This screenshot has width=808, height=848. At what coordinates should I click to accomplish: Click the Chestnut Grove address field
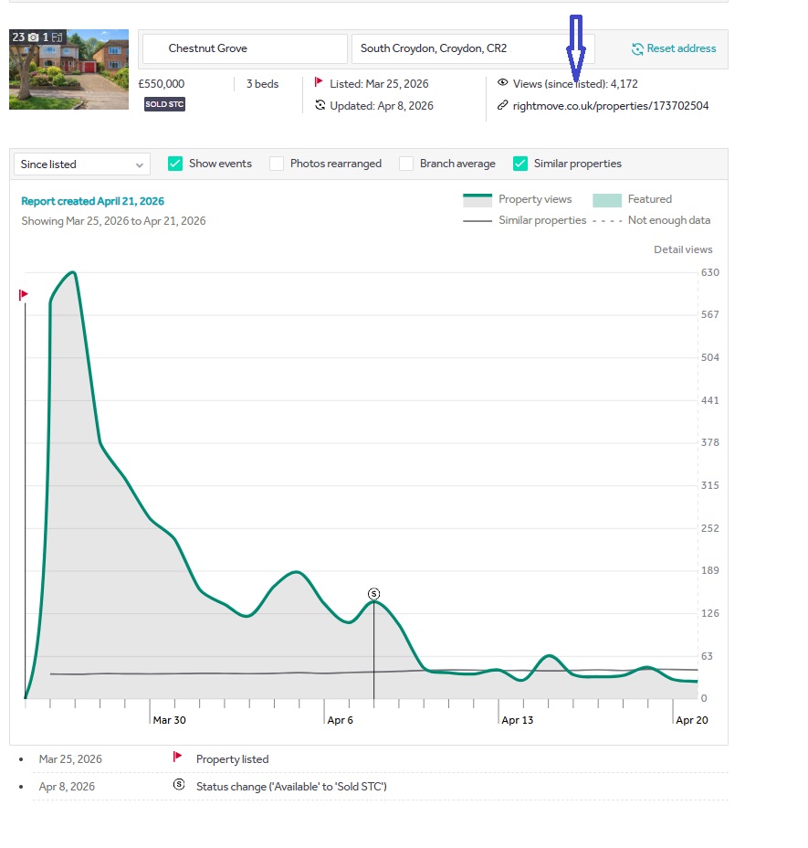[244, 48]
